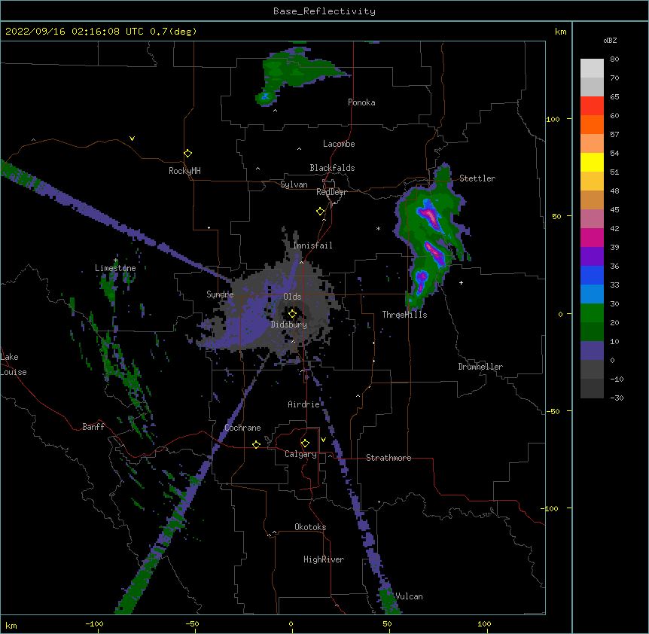Image resolution: width=649 pixels, height=634 pixels.
Task: Select the Vulcan label
Action: point(409,596)
